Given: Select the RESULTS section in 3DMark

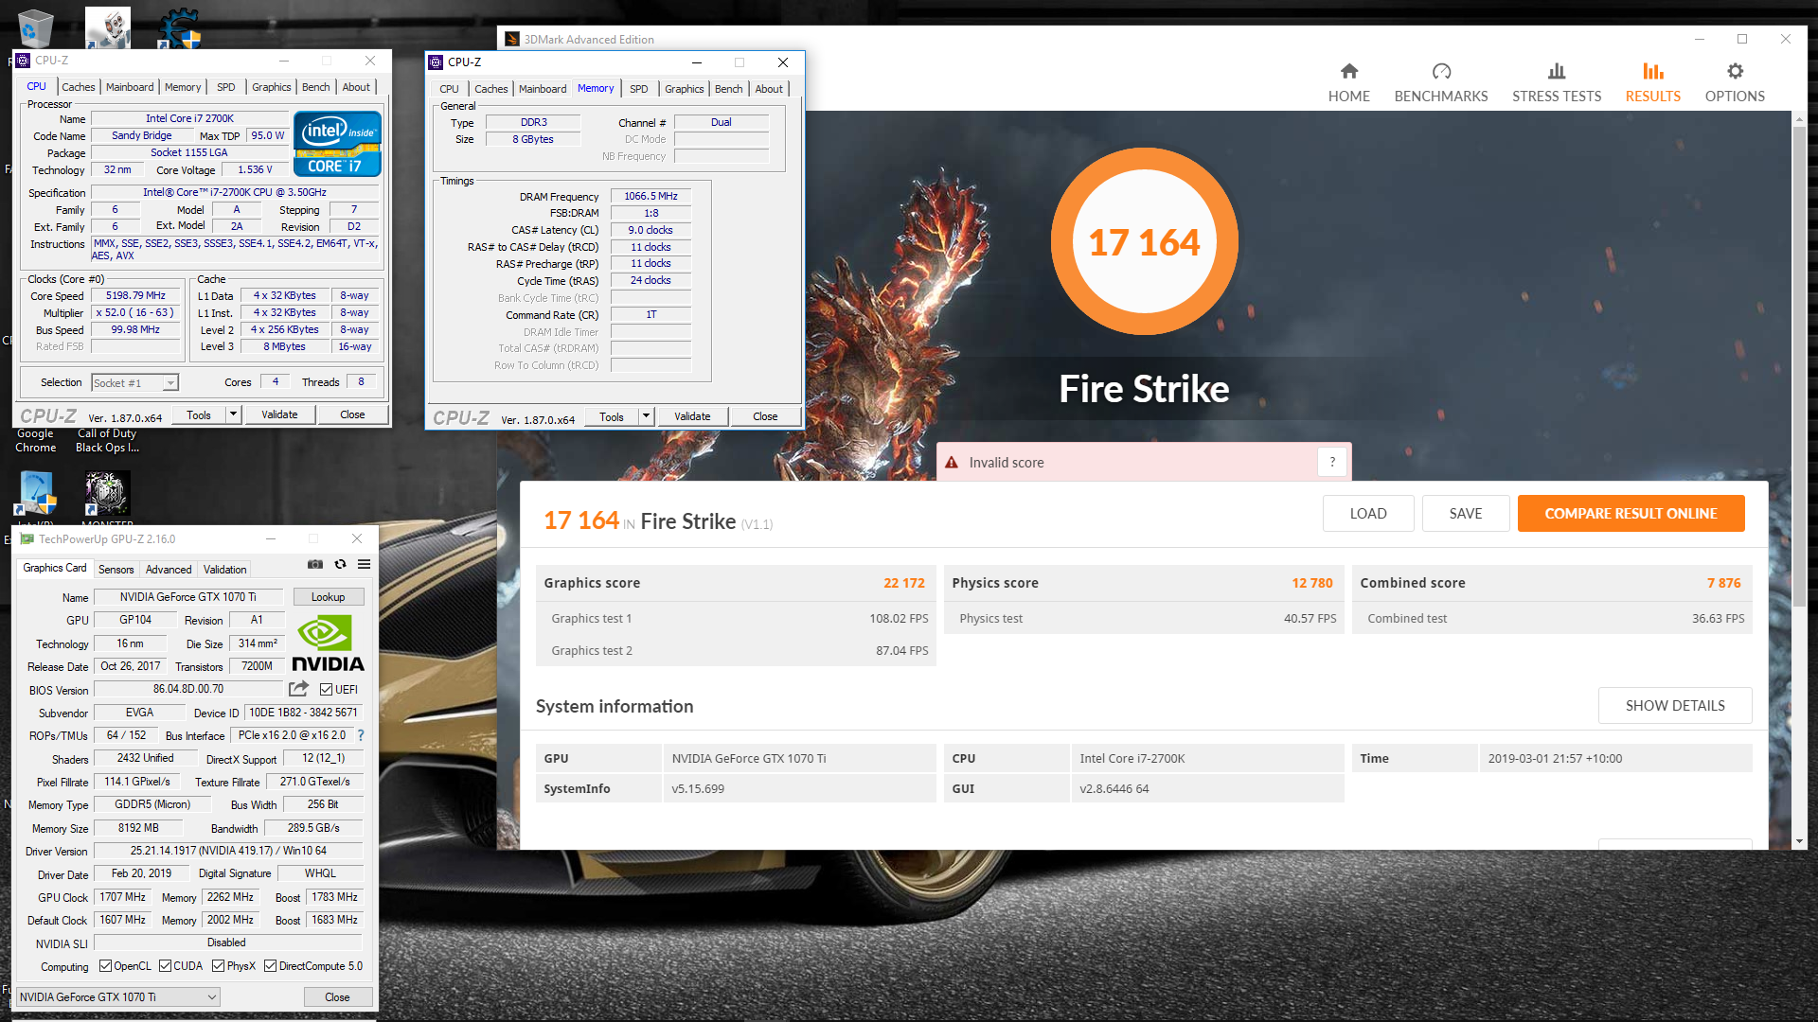Looking at the screenshot, I should [x=1653, y=82].
